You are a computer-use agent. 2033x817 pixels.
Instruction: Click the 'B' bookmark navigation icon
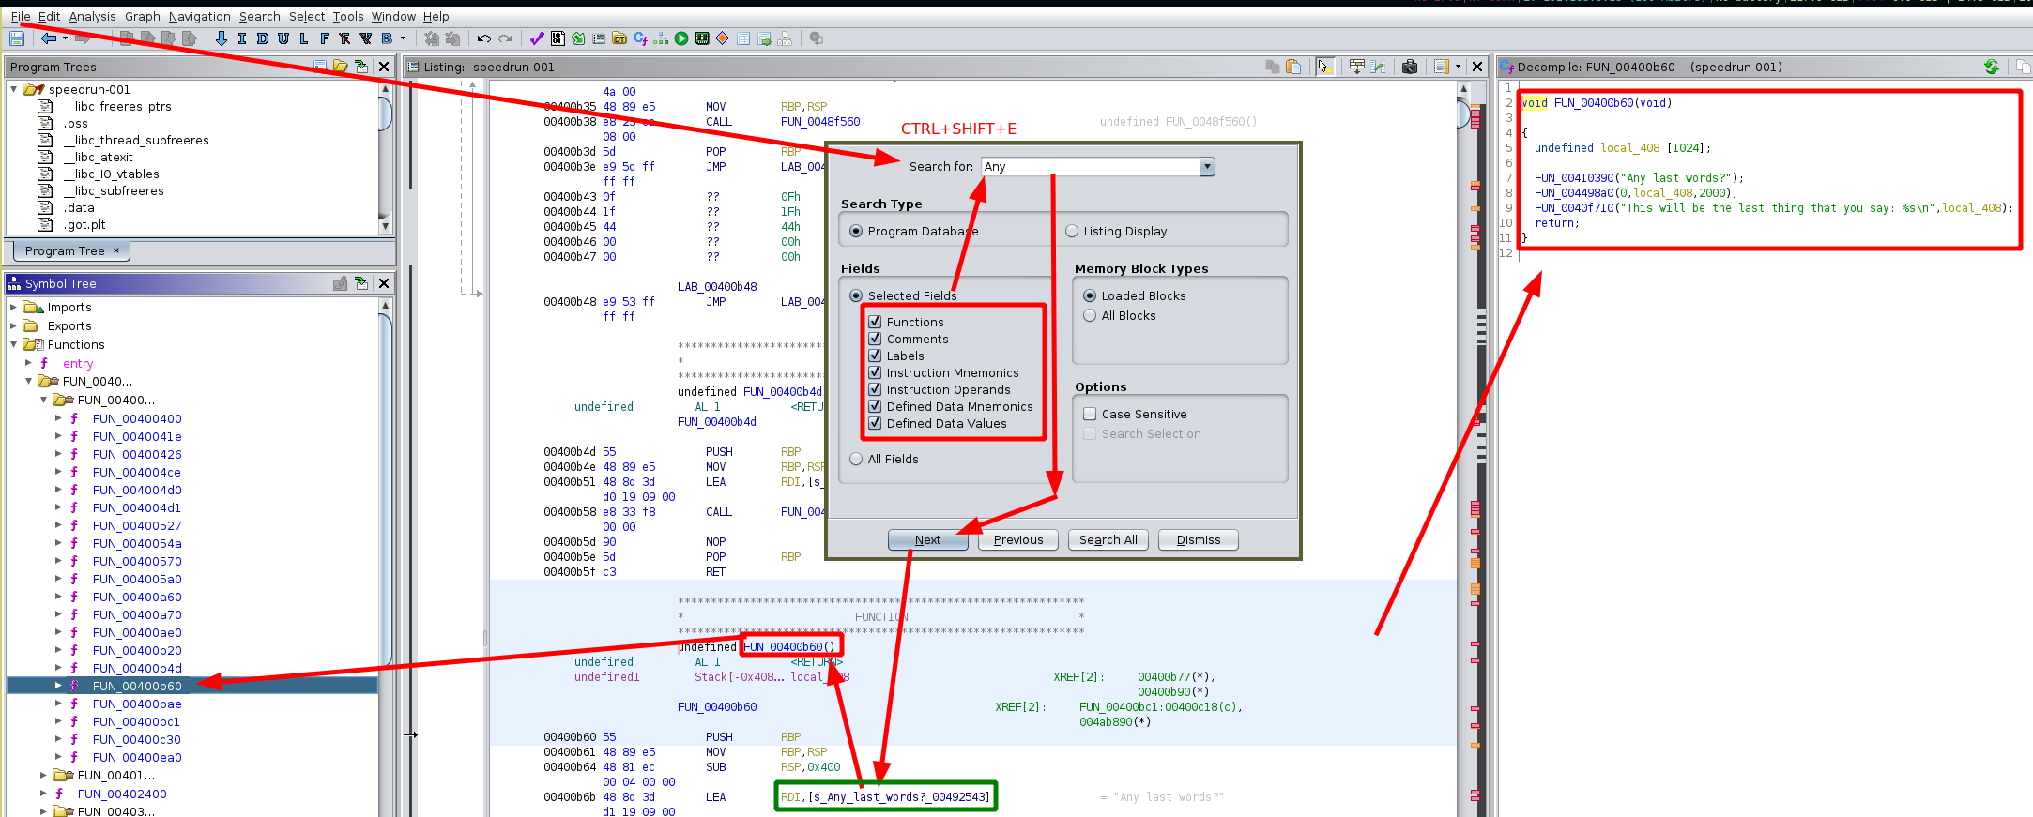pyautogui.click(x=387, y=38)
